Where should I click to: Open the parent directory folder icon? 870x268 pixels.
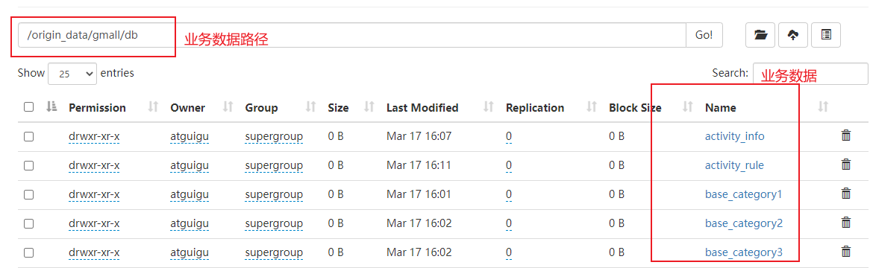point(760,35)
